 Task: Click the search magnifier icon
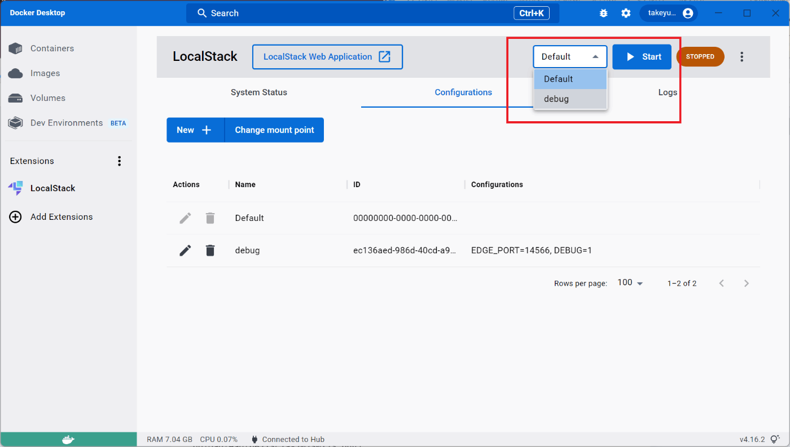[201, 13]
